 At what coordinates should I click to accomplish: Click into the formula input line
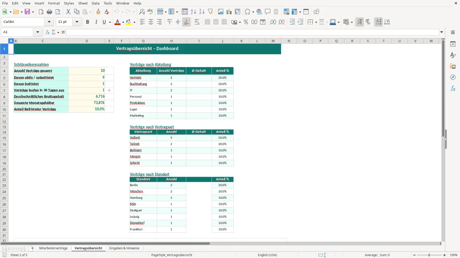coord(253,32)
